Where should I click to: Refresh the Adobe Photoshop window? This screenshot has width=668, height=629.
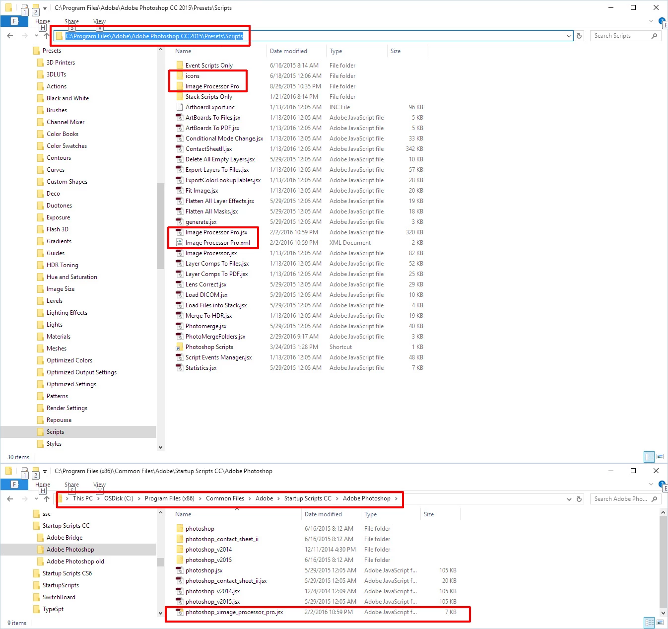coord(579,499)
